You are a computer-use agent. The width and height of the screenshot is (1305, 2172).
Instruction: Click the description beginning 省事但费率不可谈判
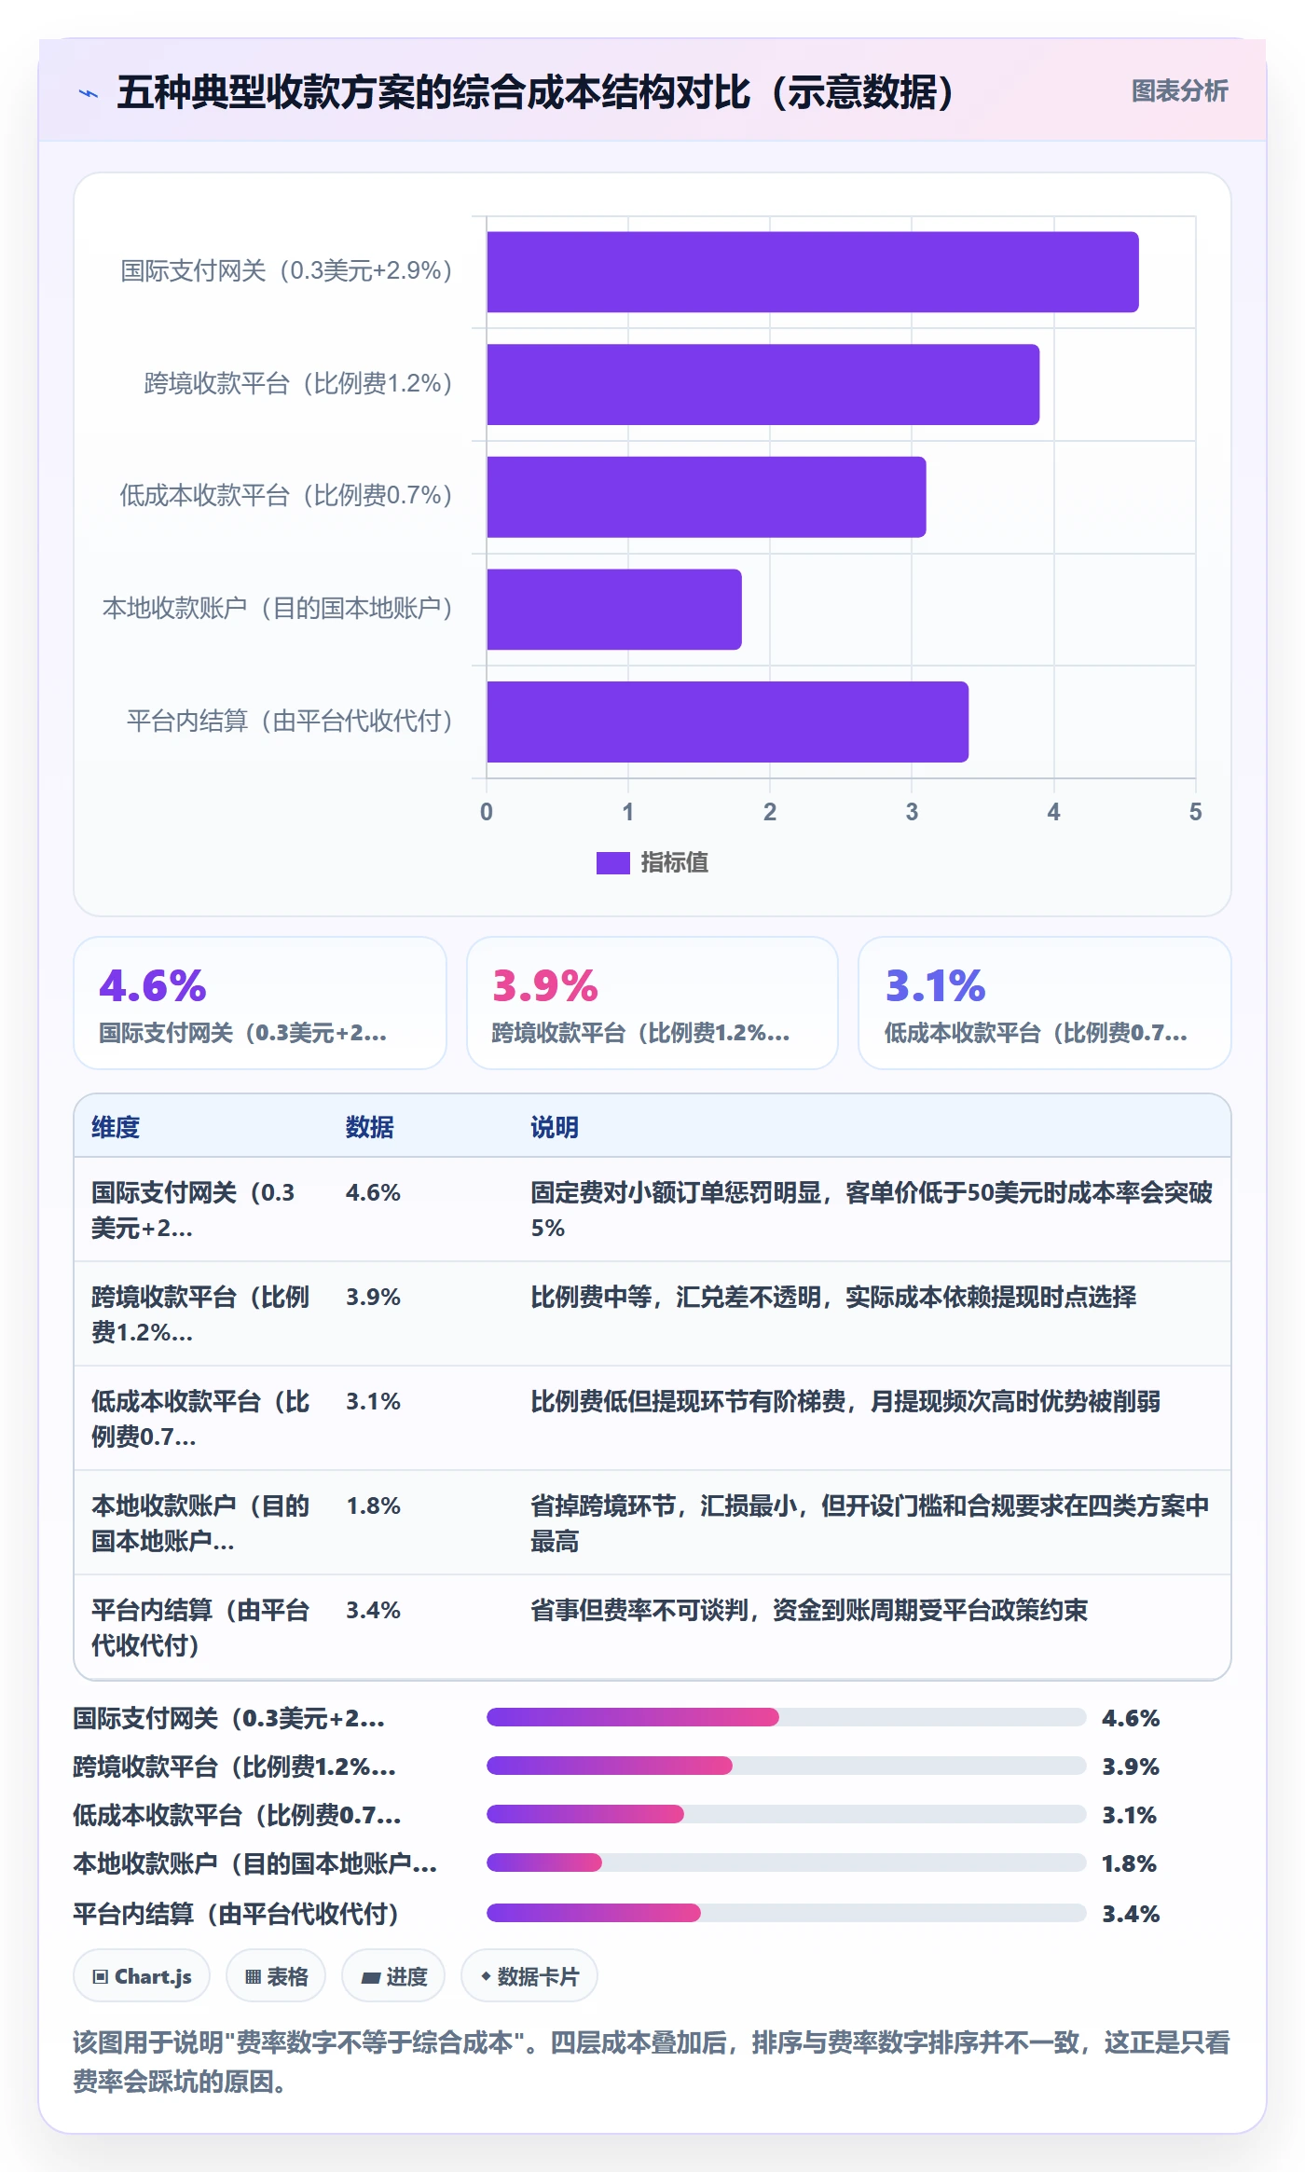(x=809, y=1610)
